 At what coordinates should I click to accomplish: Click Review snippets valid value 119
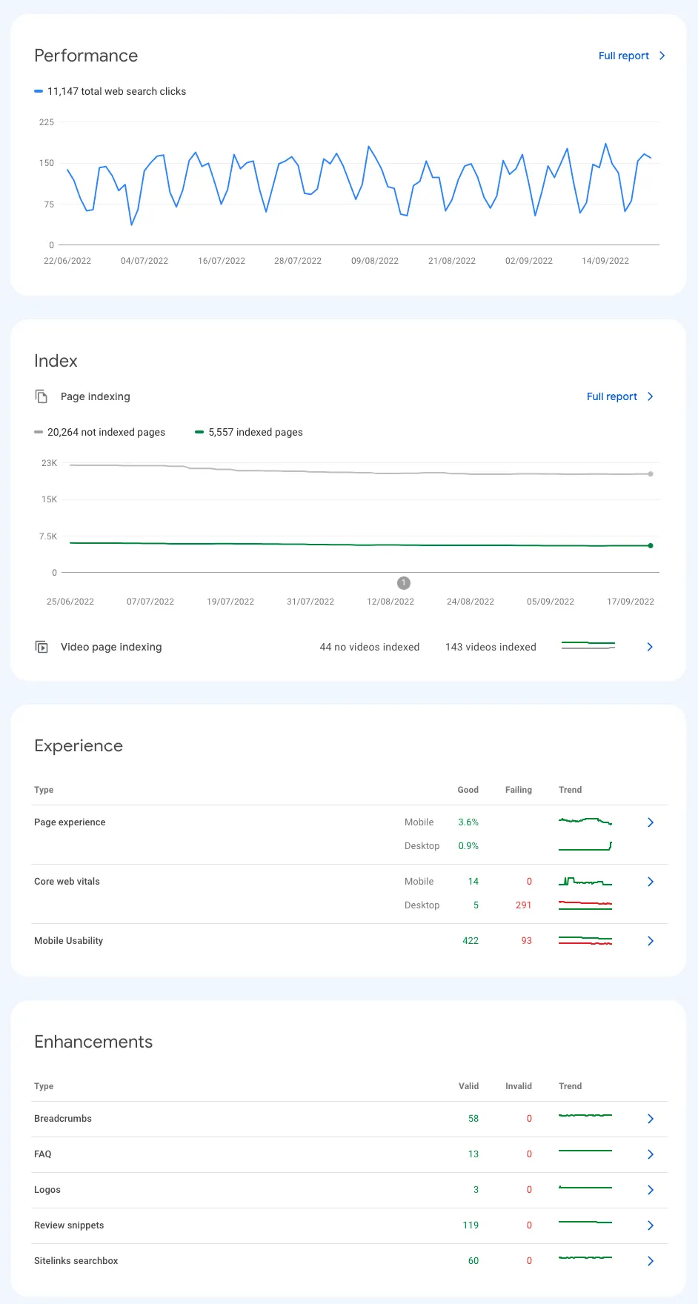click(x=471, y=1225)
